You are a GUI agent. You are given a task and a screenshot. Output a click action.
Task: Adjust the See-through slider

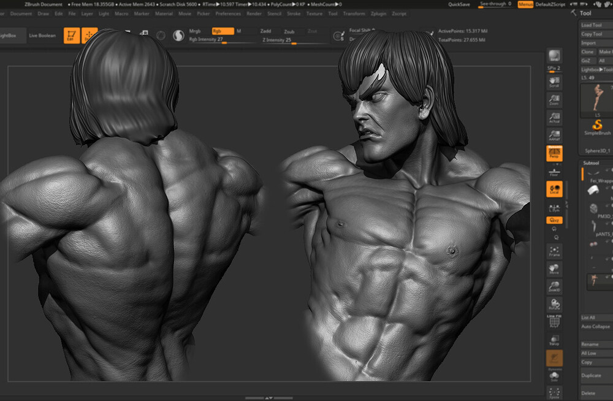pos(496,4)
